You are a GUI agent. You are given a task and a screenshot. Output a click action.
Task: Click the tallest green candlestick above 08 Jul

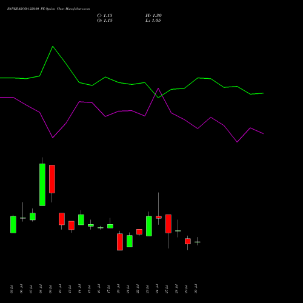coord(42,185)
